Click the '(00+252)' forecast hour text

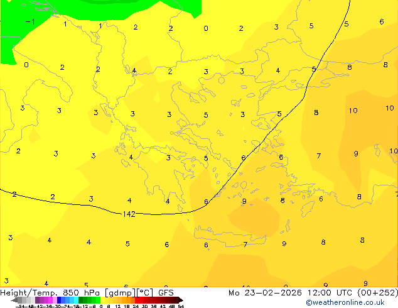378,293
